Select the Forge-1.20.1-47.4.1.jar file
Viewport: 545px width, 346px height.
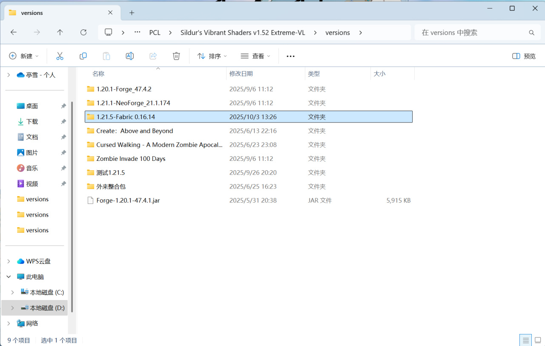(x=249, y=200)
